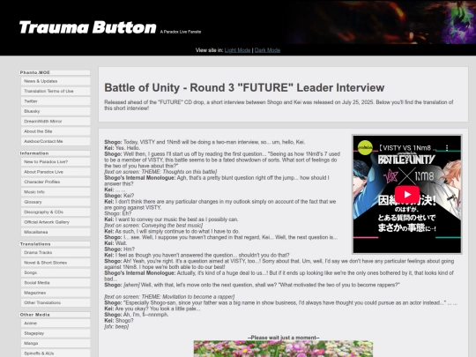Viewport: 476px width, 357px height.
Task: Open Drama Tracks translations
Action: tap(56, 253)
